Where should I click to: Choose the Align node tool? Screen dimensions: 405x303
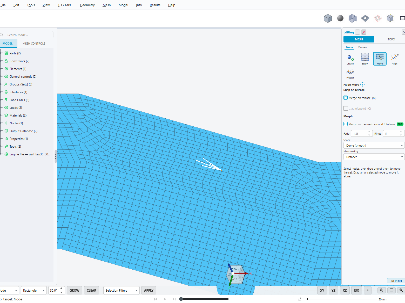(x=395, y=59)
